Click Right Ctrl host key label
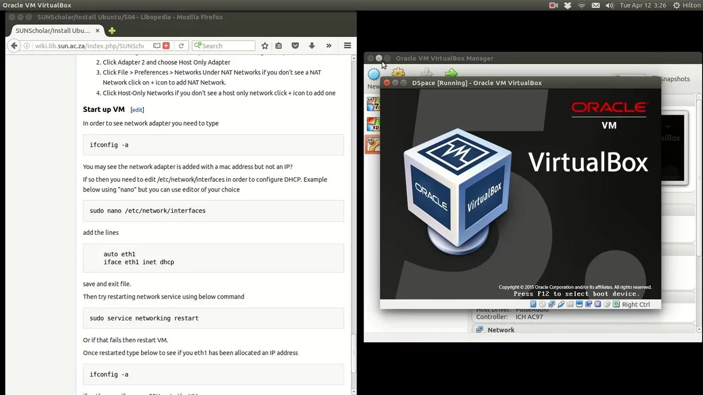 tap(636, 304)
